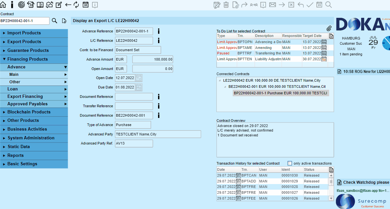Open the edit pencil-on-square icon

pyautogui.click(x=59, y=5)
